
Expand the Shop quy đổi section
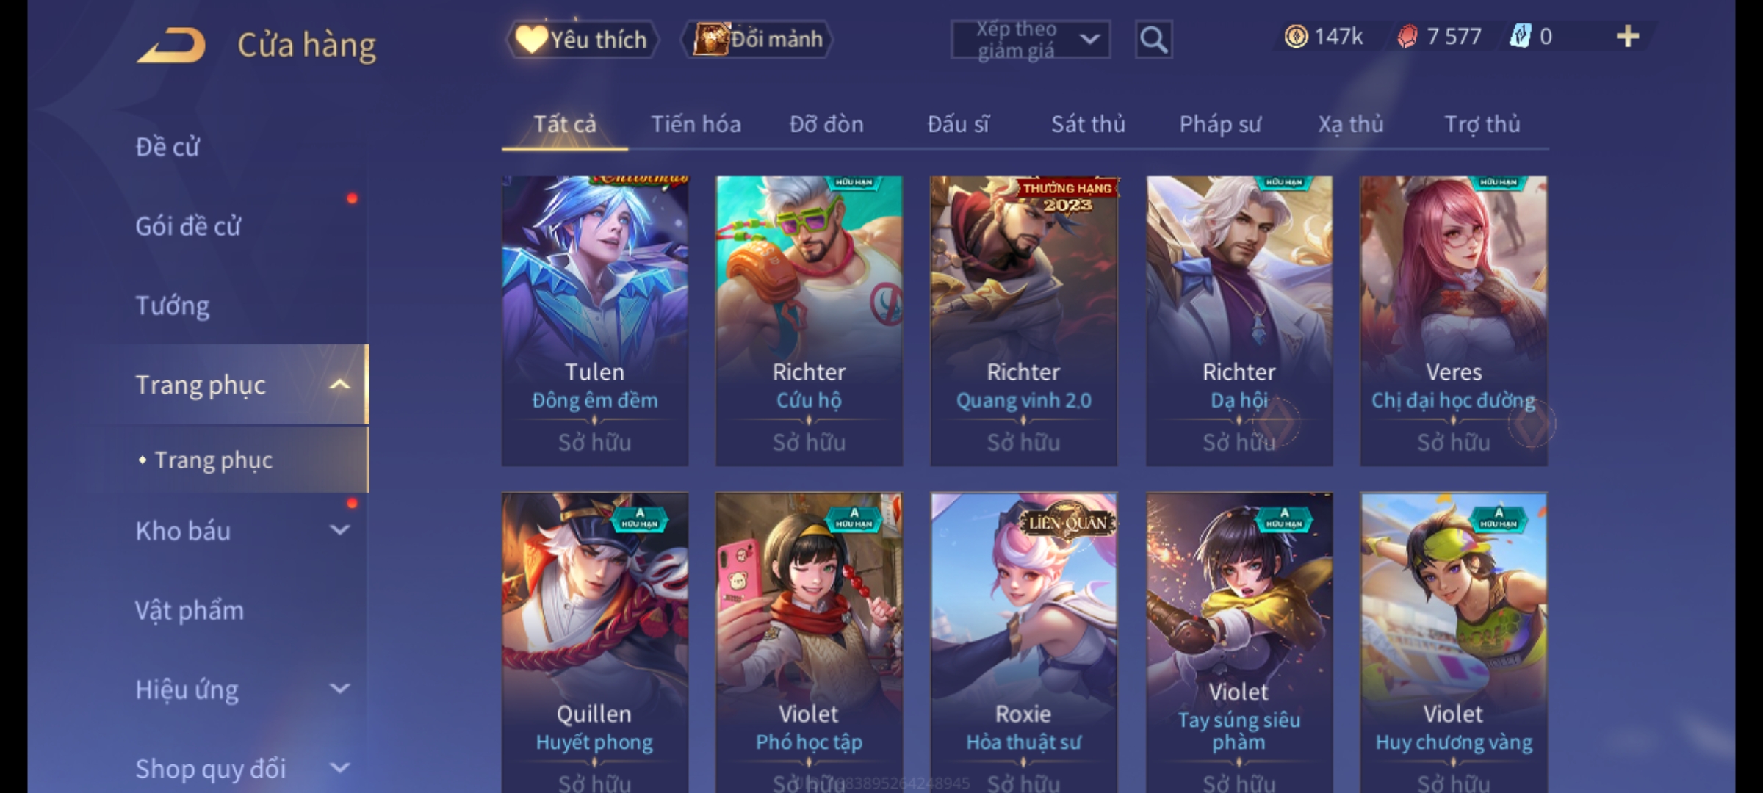(x=340, y=768)
